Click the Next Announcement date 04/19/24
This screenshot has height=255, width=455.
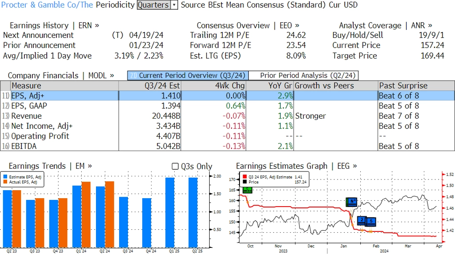146,35
